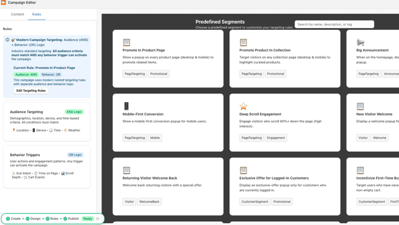This screenshot has height=225, width=399.
Task: Go to the Create step
Action: 13,219
